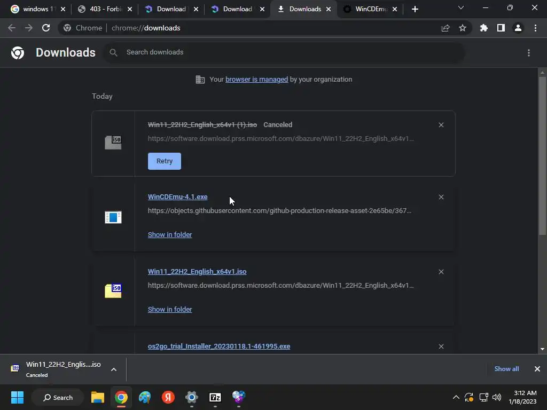
Task: Open volume speaker tray icon
Action: 497,397
